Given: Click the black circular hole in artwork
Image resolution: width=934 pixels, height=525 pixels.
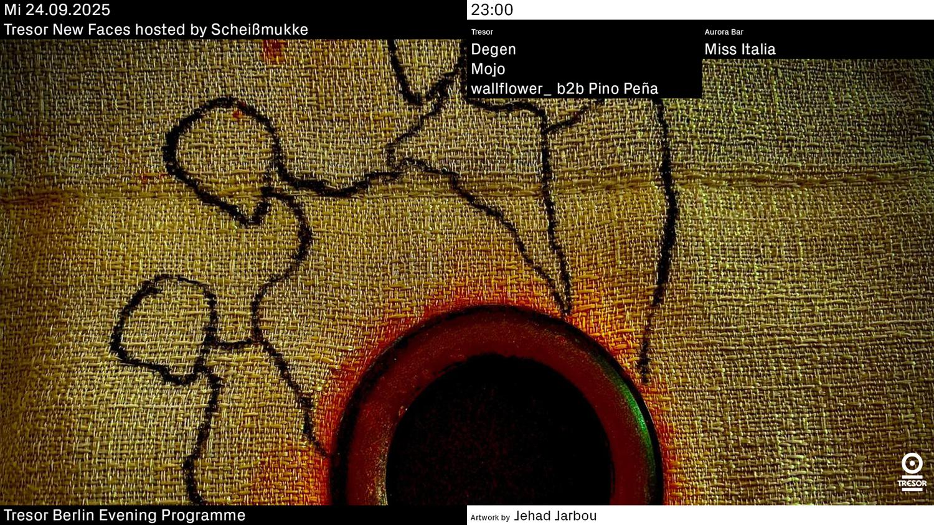Looking at the screenshot, I should tap(498, 435).
